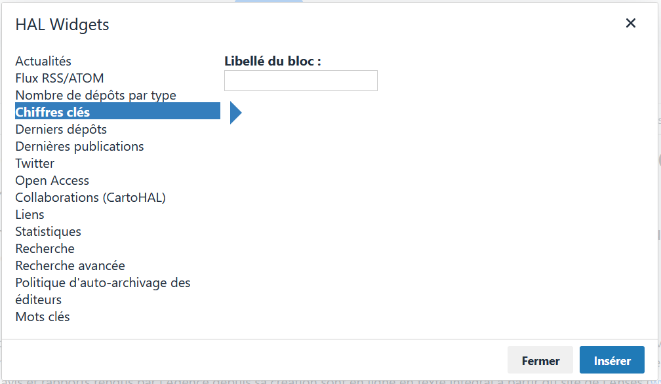Expand options for Chiffres clés
Viewport: 661px width, 384px height.
[235, 113]
